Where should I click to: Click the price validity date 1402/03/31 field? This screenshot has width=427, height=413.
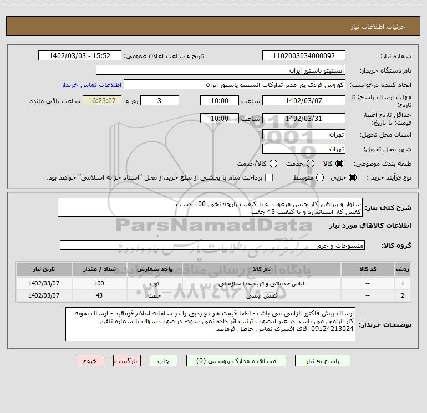[304, 118]
